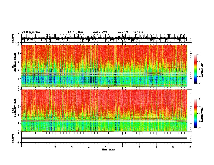Select the date text "Jul 2, 2024"
The height and width of the screenshot is (165, 214).
[x=75, y=32]
